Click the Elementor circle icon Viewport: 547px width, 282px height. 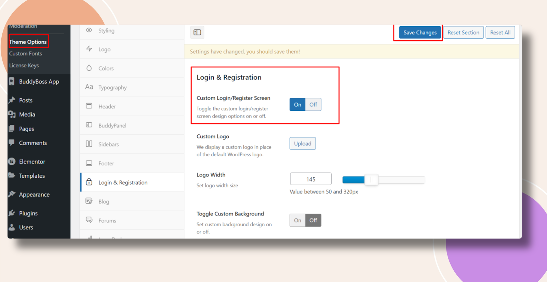point(12,161)
